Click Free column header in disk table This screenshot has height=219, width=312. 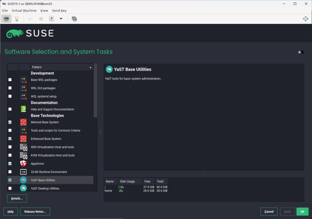coord(149,182)
